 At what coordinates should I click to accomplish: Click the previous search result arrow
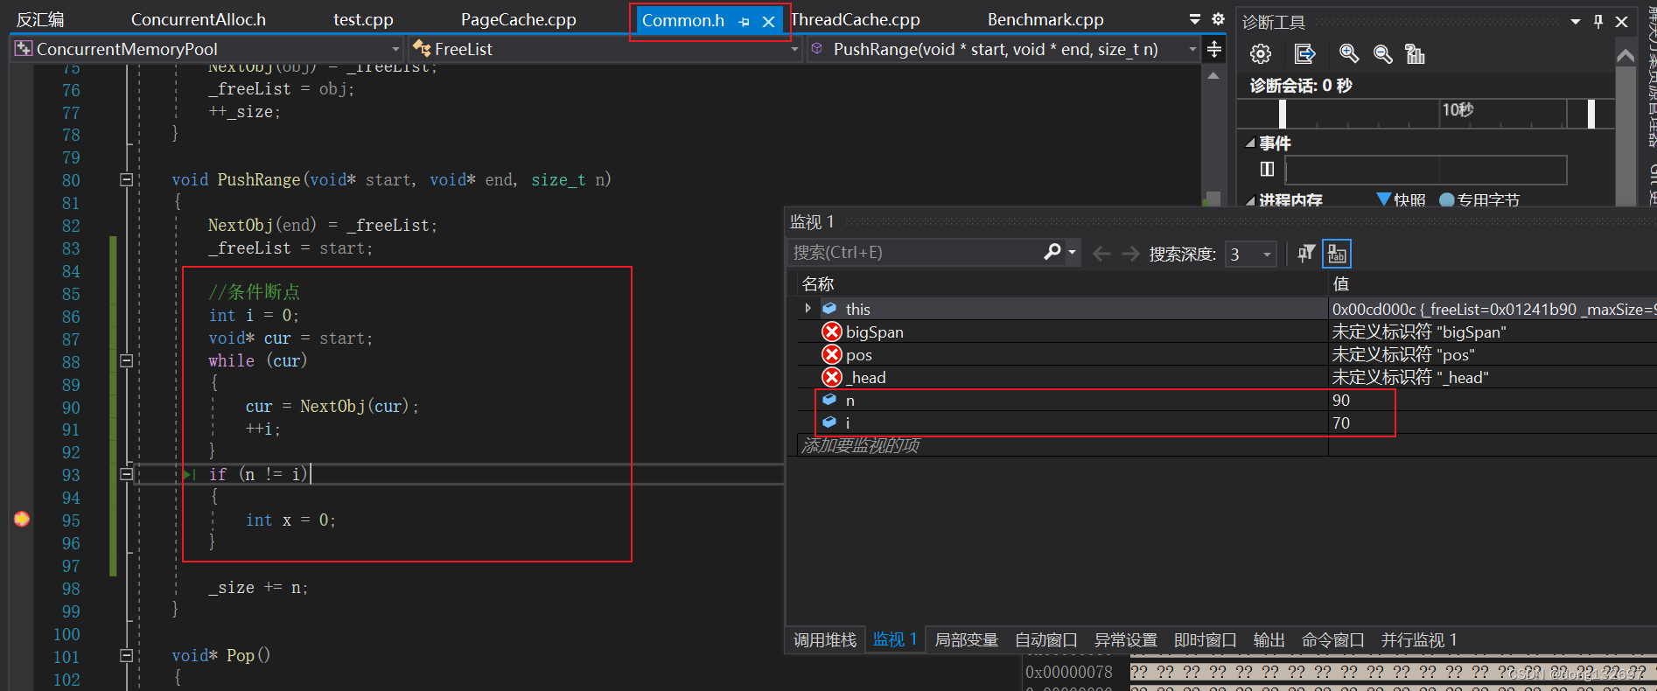pos(1101,254)
